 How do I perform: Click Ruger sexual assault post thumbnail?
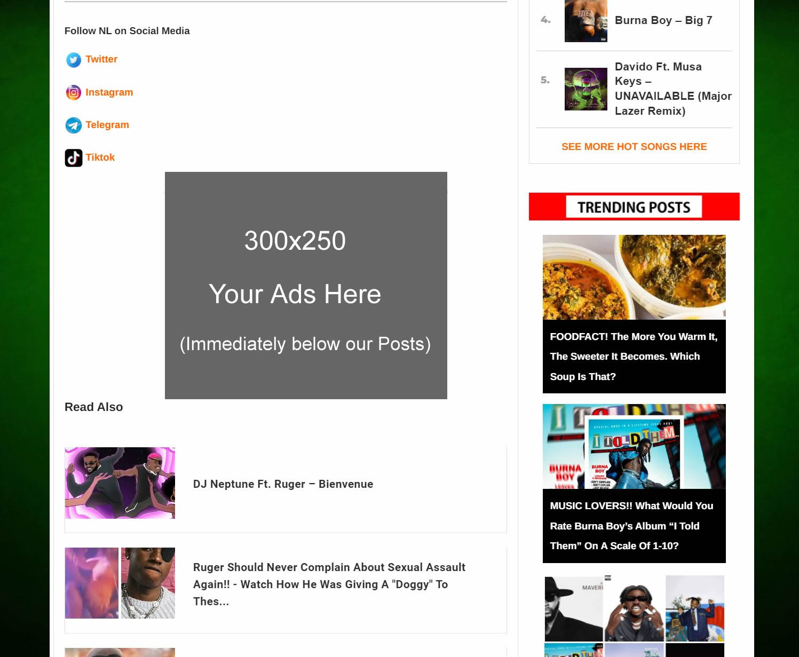[120, 583]
